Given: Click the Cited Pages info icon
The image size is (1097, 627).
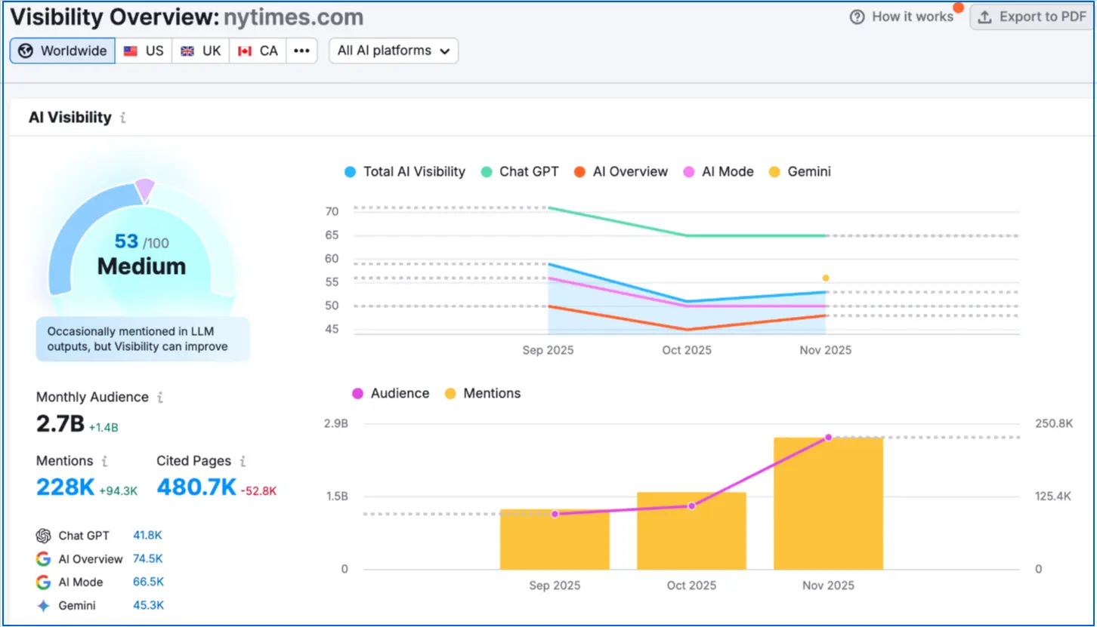Looking at the screenshot, I should coord(243,460).
